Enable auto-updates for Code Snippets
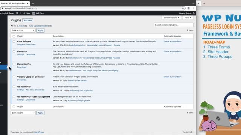The height and width of the screenshot is (135, 241). click(x=172, y=42)
